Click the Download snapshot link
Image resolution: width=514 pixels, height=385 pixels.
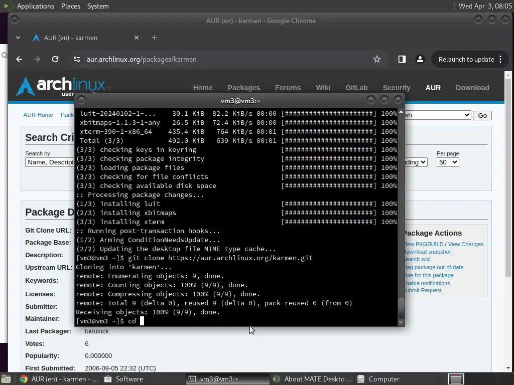428,252
